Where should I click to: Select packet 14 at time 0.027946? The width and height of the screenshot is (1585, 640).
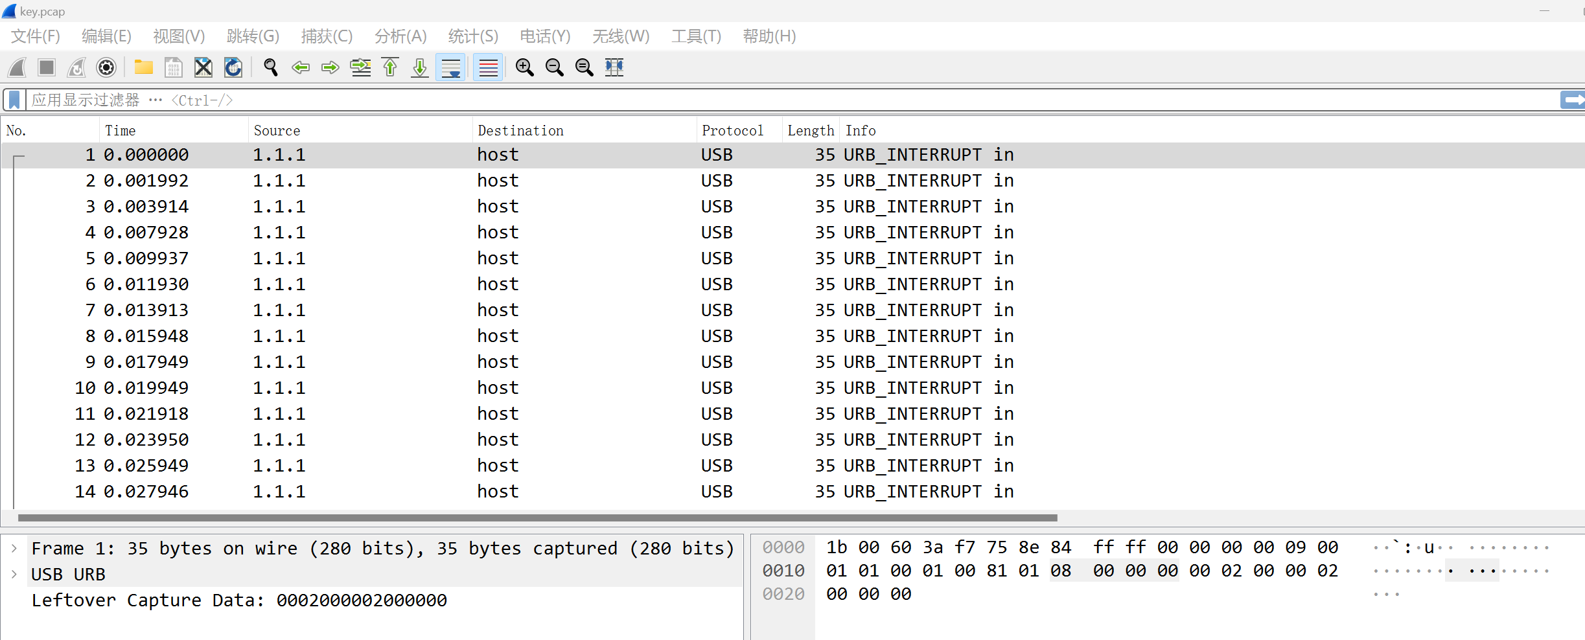click(x=793, y=492)
